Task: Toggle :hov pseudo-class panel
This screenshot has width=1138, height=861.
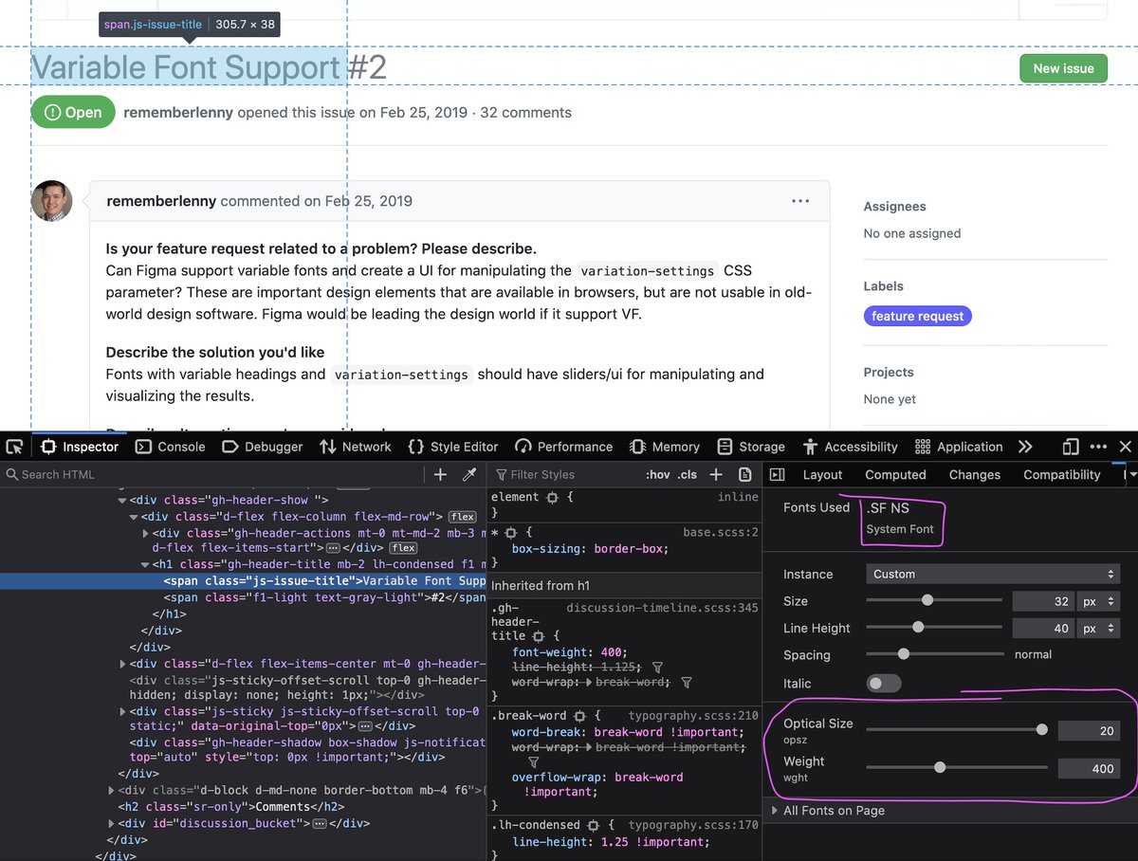Action: 656,474
